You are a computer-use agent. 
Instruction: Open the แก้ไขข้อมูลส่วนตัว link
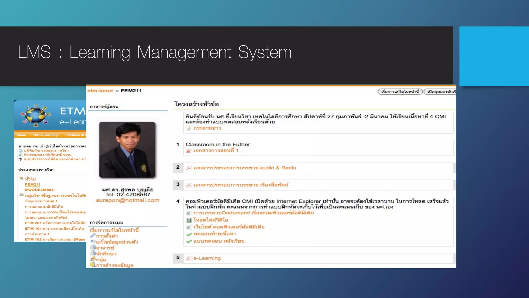click(117, 242)
